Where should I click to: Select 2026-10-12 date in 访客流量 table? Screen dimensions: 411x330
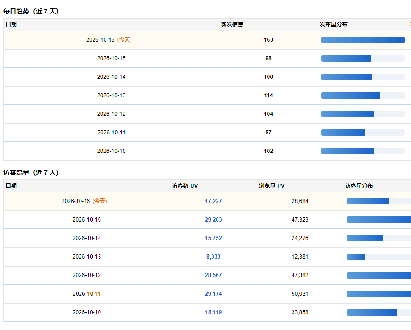[x=87, y=275]
